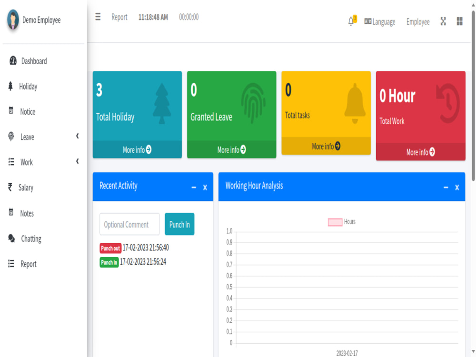Open More info on Total Work card
Image resolution: width=476 pixels, height=357 pixels.
420,152
